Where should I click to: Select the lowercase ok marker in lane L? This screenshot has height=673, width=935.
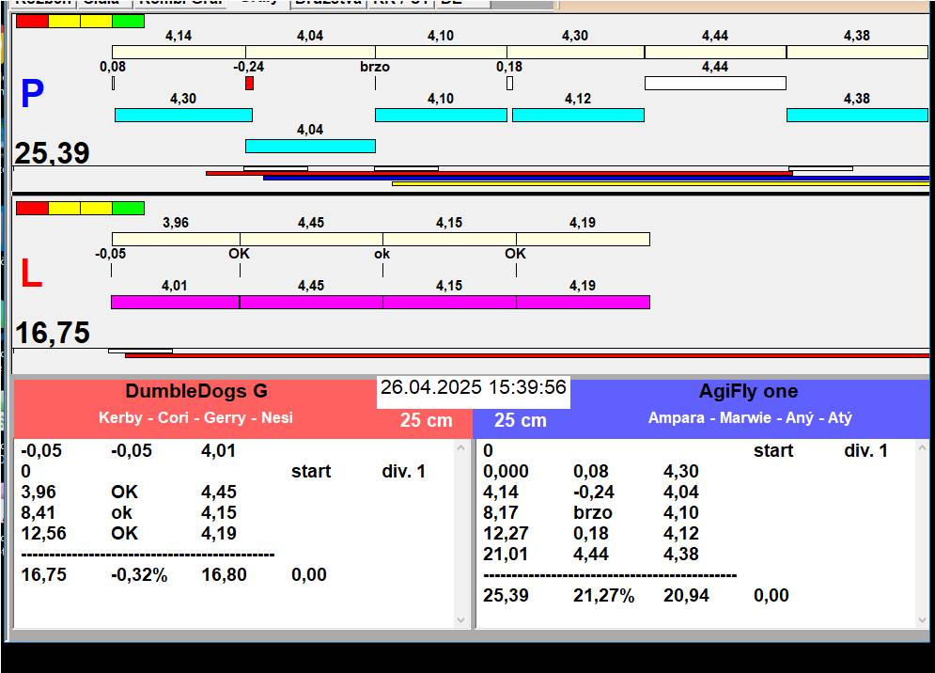(x=382, y=270)
